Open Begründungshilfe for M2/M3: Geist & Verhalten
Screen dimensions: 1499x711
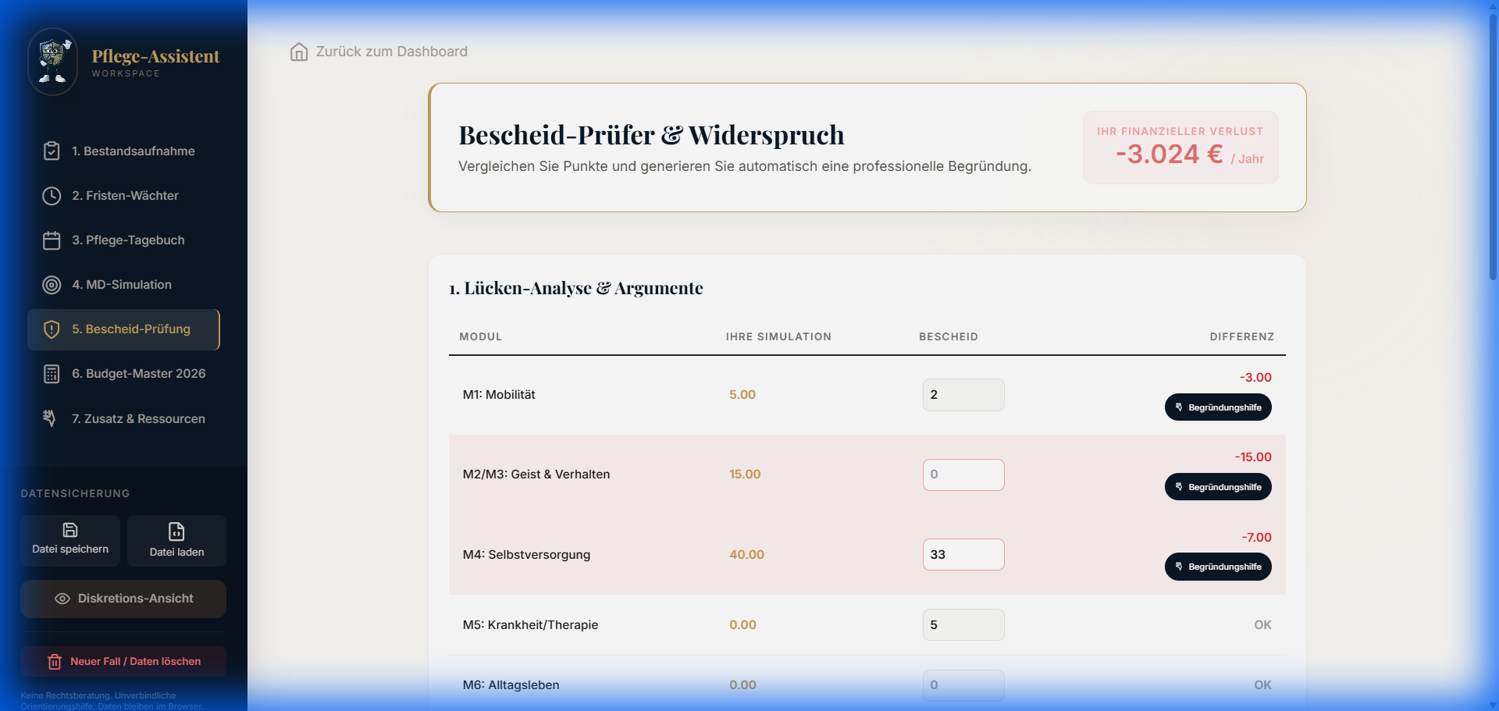point(1217,487)
